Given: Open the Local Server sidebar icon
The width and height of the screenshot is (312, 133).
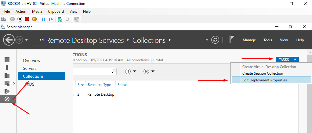Looking at the screenshot, I should (7, 67).
